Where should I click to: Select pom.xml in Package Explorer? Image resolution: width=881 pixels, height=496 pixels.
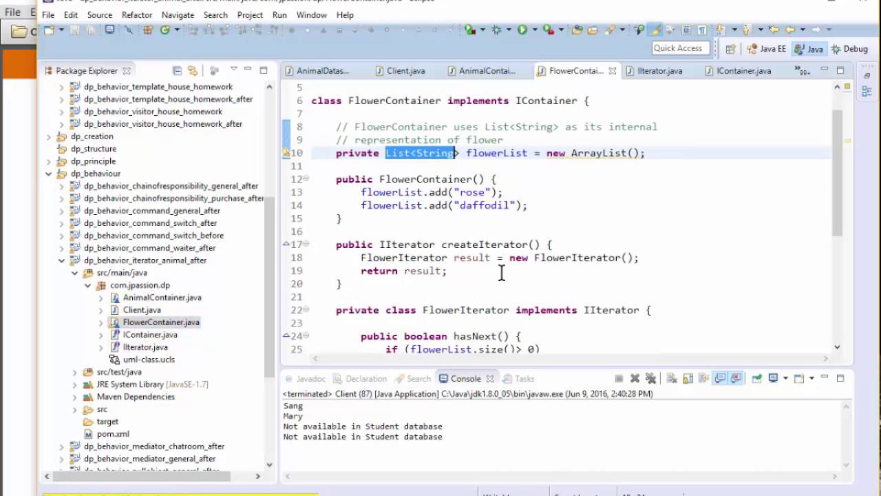[x=113, y=434]
